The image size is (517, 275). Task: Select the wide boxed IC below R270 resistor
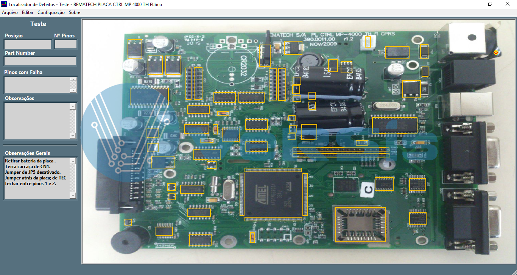pyautogui.click(x=149, y=96)
